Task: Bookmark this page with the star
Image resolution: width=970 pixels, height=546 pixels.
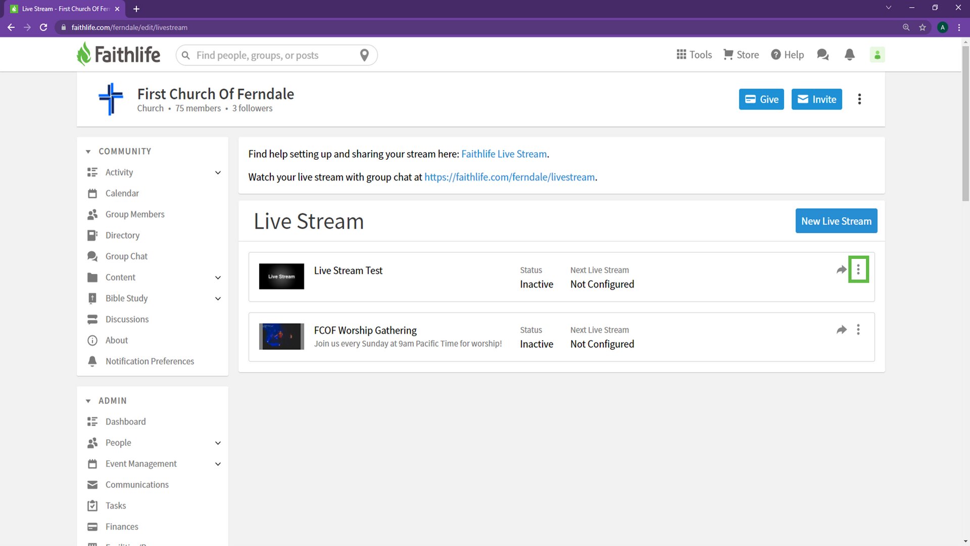Action: pyautogui.click(x=923, y=27)
